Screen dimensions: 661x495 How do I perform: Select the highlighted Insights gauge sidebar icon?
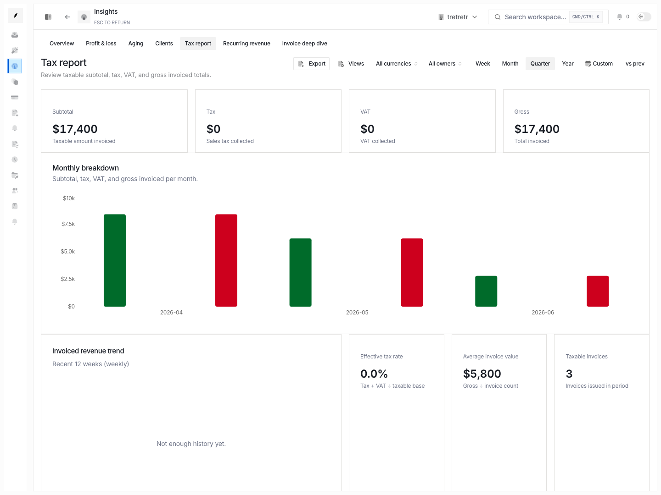[x=15, y=66]
